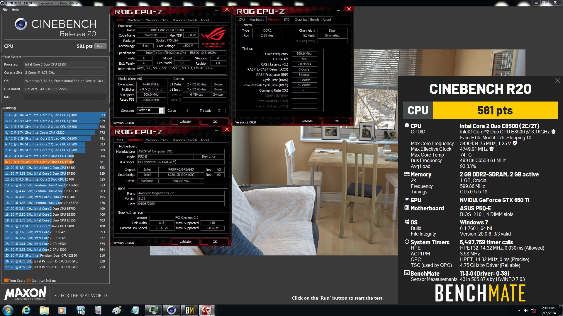Click the blue shield-badged taskbar icon
This screenshot has height=316, width=563.
coord(80,310)
